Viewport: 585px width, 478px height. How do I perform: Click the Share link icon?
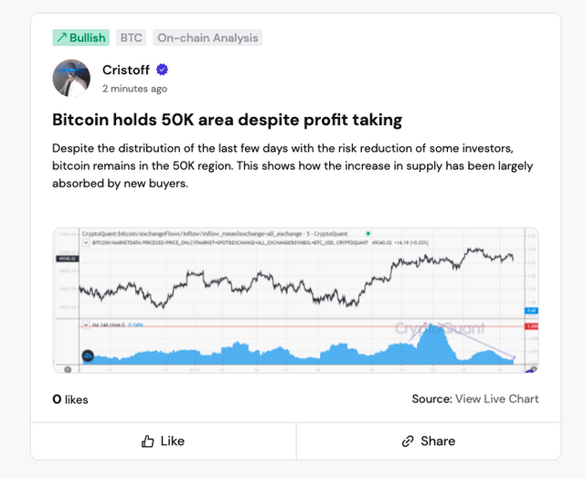click(x=408, y=441)
